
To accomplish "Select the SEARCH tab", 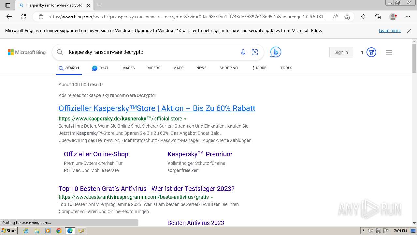I will point(69,68).
